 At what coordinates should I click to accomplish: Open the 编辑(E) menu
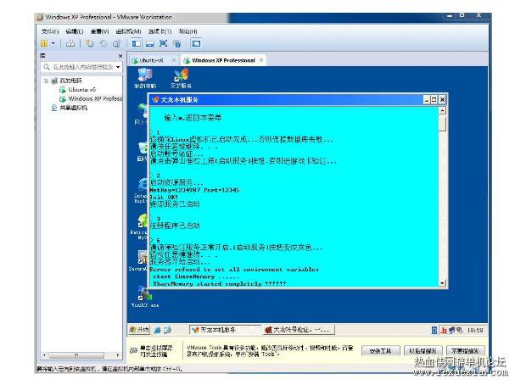(74, 31)
